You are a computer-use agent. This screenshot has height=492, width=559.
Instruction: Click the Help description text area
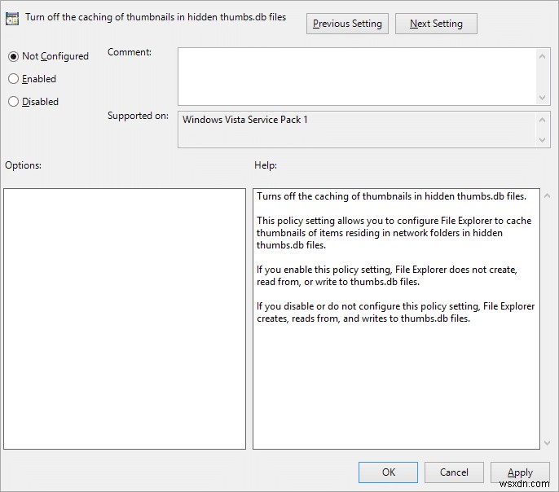pos(396,318)
